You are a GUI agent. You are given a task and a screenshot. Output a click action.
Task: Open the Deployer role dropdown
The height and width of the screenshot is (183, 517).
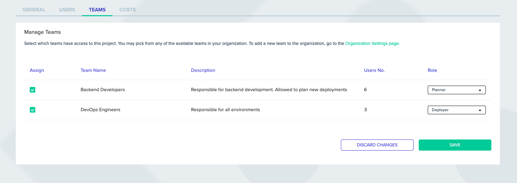coord(457,110)
